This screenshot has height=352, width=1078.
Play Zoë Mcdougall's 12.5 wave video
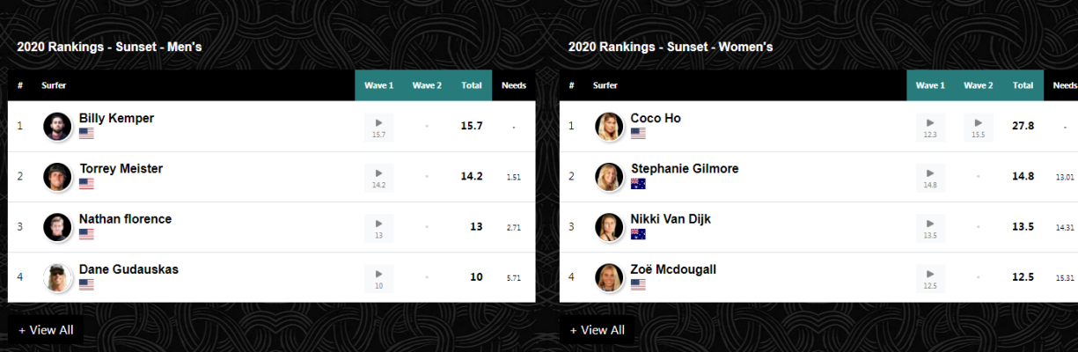pos(930,278)
